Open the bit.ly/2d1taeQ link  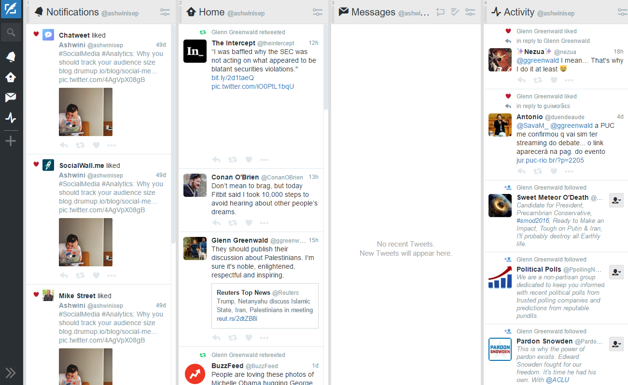tap(233, 78)
